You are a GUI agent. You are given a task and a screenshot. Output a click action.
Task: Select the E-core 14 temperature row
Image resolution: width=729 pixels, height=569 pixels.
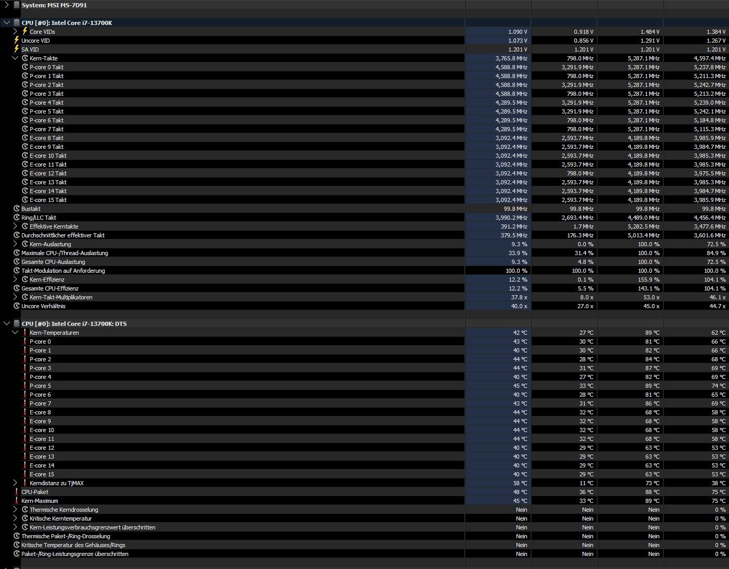click(364, 465)
